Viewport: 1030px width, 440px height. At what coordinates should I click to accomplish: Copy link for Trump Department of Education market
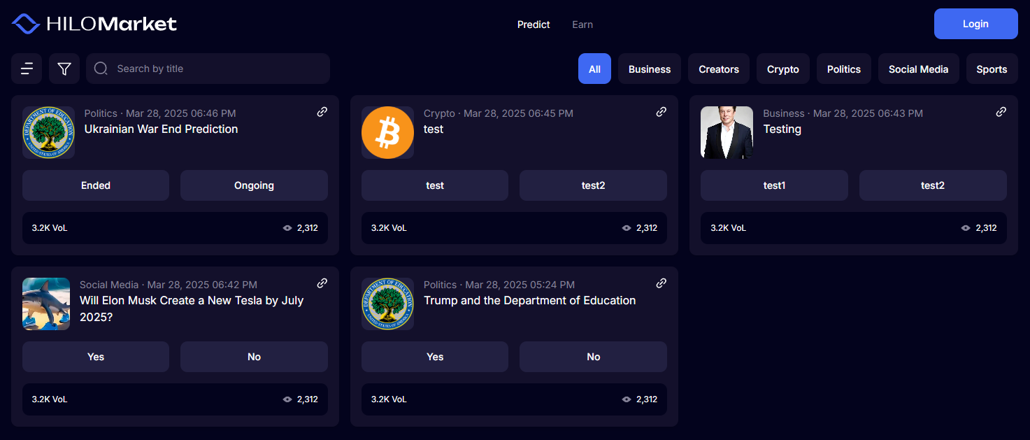click(661, 283)
